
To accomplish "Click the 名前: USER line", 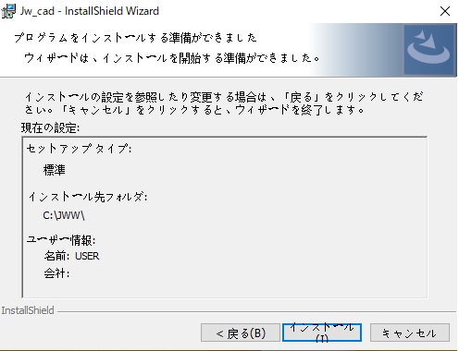I will [x=71, y=256].
